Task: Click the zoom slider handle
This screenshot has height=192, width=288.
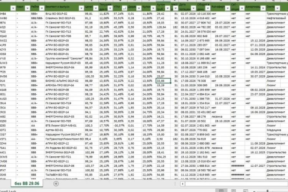Action: pyautogui.click(x=267, y=191)
